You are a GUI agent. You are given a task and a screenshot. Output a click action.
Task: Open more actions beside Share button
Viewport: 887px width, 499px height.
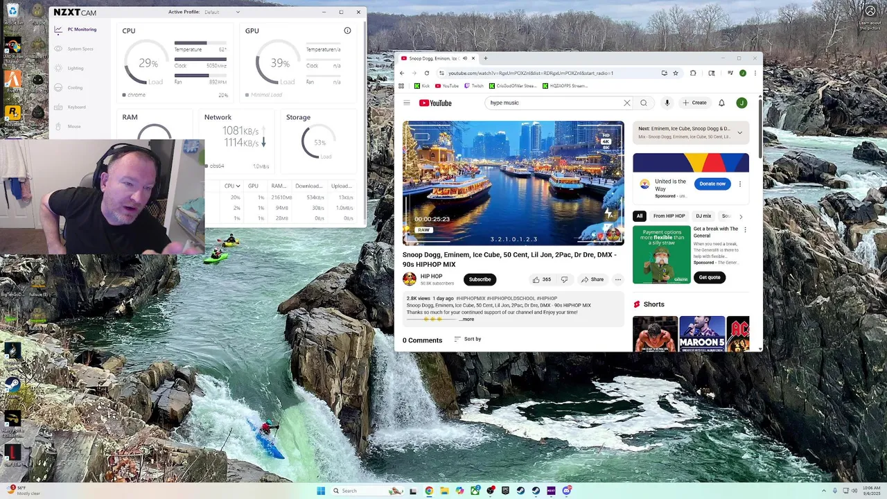click(617, 279)
